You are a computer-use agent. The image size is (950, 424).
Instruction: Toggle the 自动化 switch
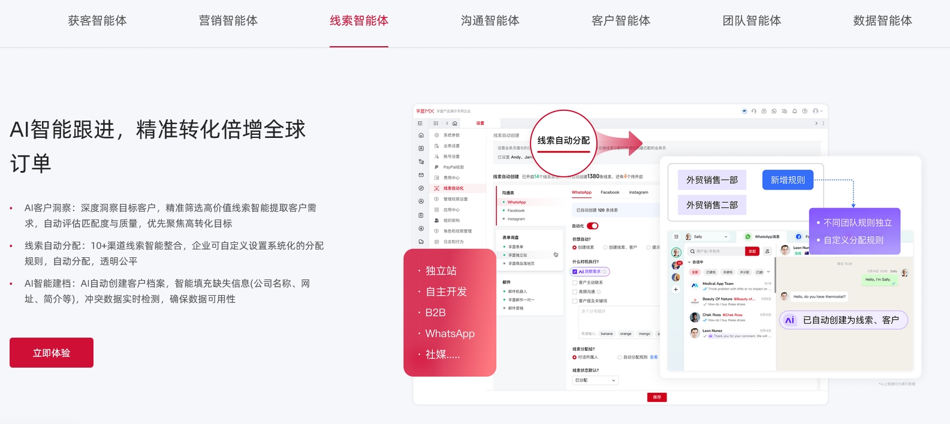592,226
